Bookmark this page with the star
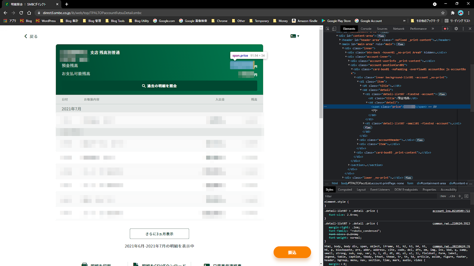The width and height of the screenshot is (474, 266). click(x=443, y=13)
